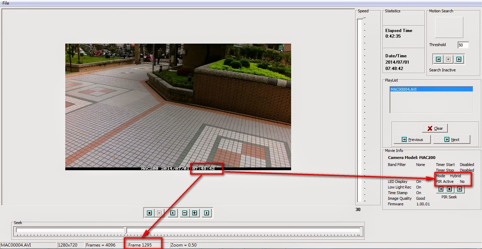Start Motion Search forward
The height and width of the screenshot is (249, 482).
tap(459, 59)
